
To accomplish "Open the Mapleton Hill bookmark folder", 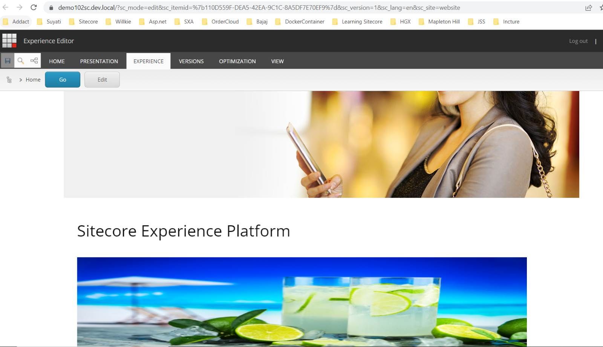I will [x=439, y=22].
